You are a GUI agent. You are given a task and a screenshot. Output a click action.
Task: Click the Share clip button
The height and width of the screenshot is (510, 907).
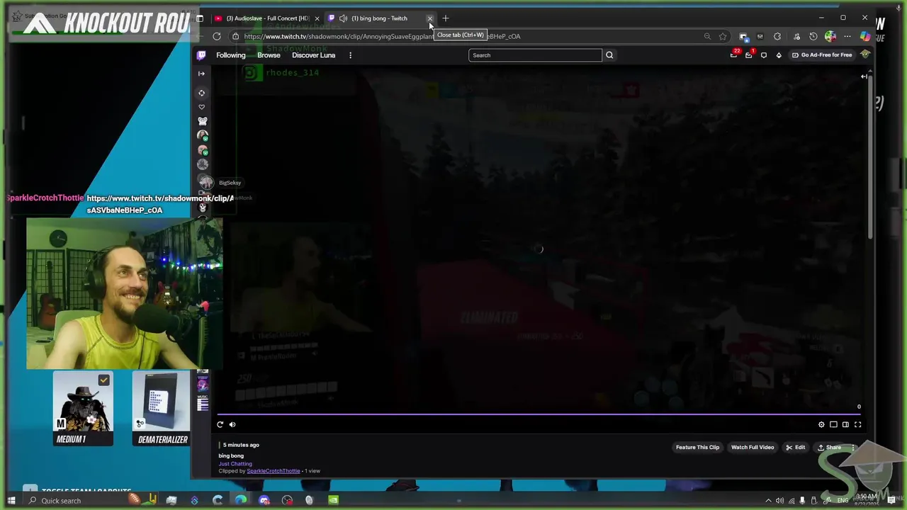coord(829,448)
